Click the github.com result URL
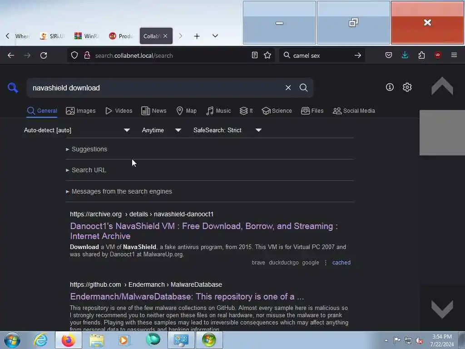Screen dimensions: 465x349 click(146, 284)
